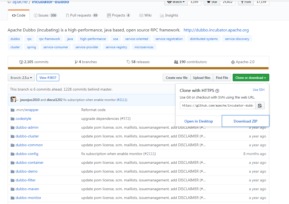The height and width of the screenshot is (204, 289).
Task: Click the folder icon beside dubbo-filter
Action: click(x=13, y=180)
